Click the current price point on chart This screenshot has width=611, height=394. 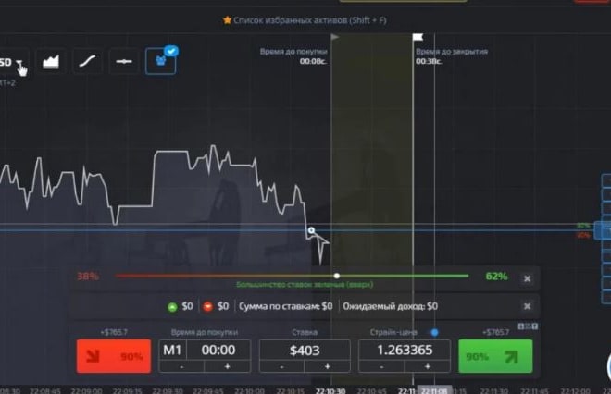tap(311, 230)
